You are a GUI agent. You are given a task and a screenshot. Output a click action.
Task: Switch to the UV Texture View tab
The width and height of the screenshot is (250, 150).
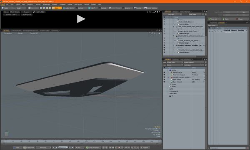click(x=16, y=30)
